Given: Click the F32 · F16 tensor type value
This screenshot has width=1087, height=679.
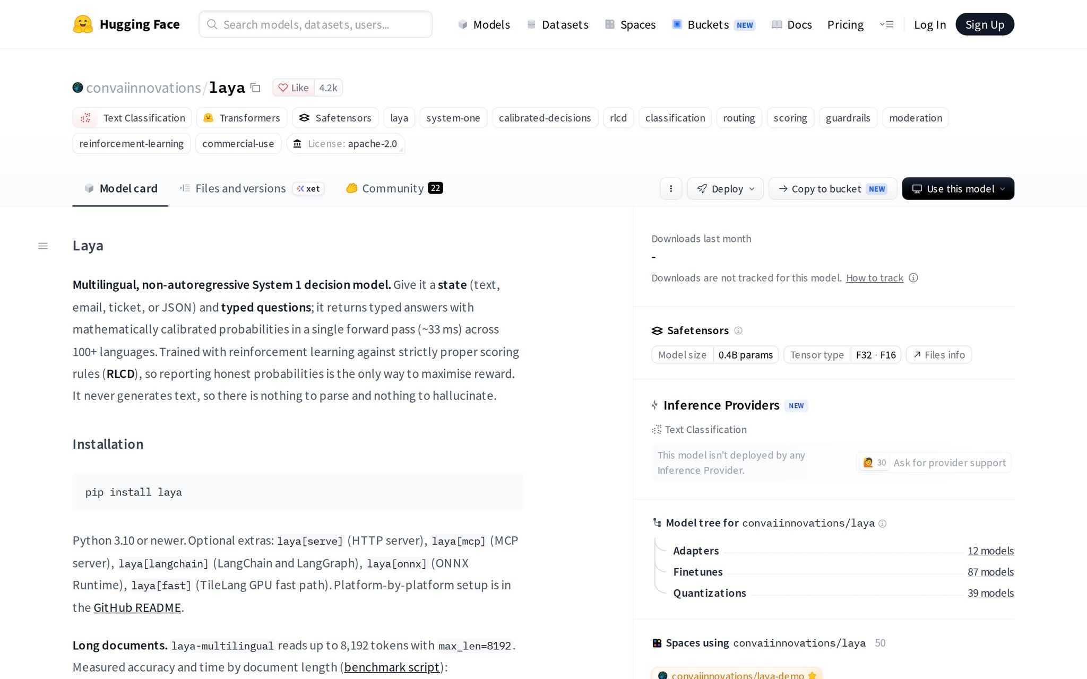Looking at the screenshot, I should (876, 355).
